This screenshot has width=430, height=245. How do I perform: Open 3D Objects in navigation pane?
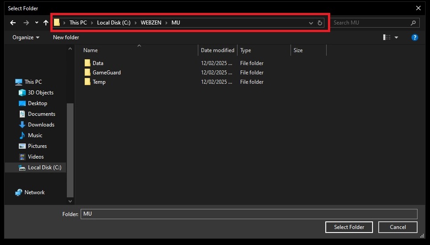[41, 93]
